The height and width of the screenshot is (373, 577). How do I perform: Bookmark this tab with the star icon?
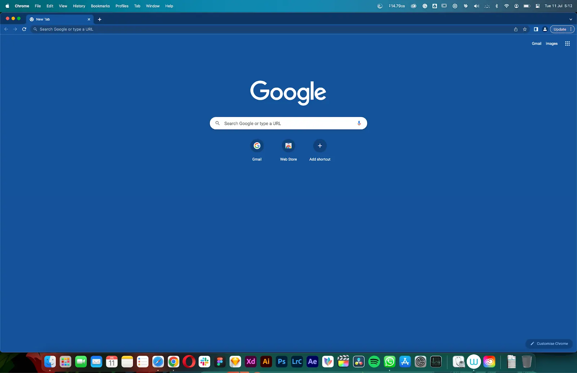coord(525,29)
